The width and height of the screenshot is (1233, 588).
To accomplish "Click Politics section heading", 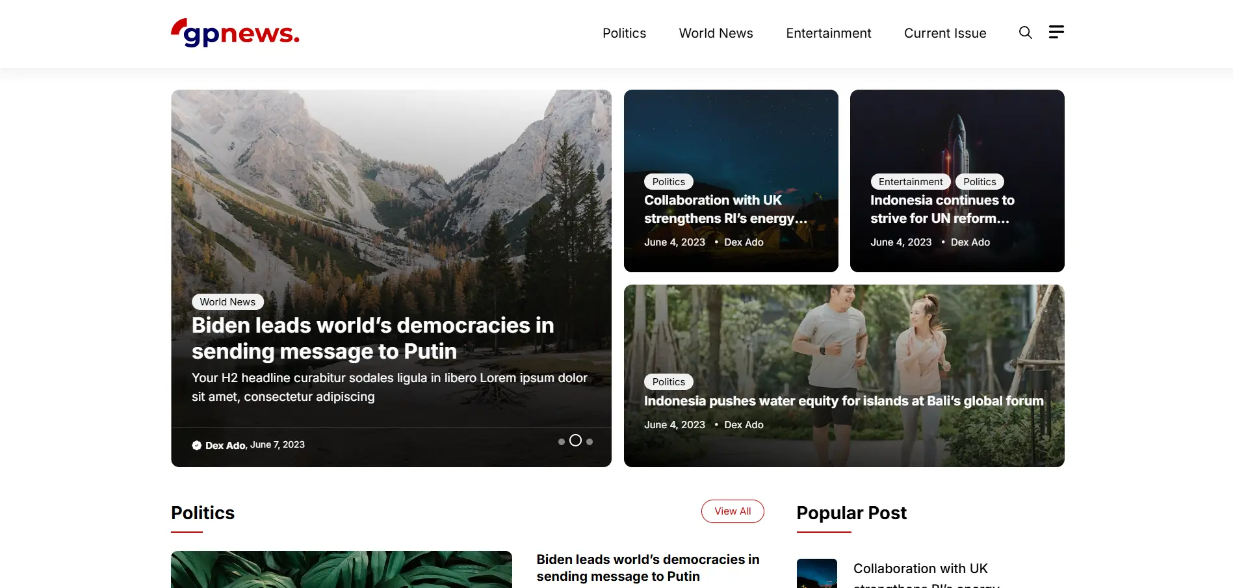I will (x=203, y=513).
